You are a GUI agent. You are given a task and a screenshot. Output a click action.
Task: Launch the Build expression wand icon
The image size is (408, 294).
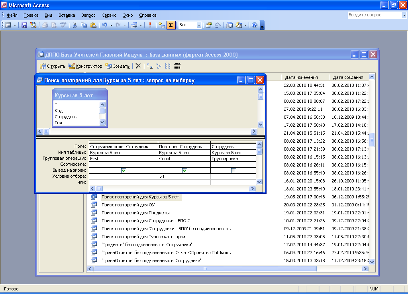click(218, 25)
